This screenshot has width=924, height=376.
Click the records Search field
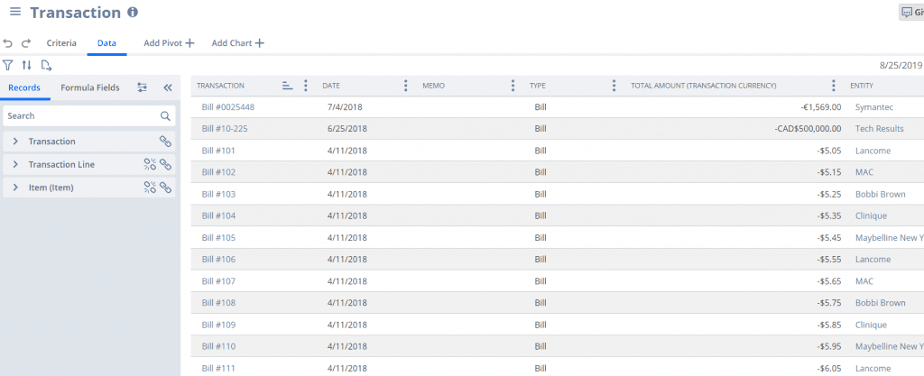coord(81,116)
